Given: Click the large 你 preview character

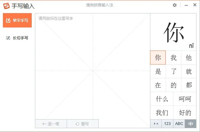Looking at the screenshot, I should (174, 33).
